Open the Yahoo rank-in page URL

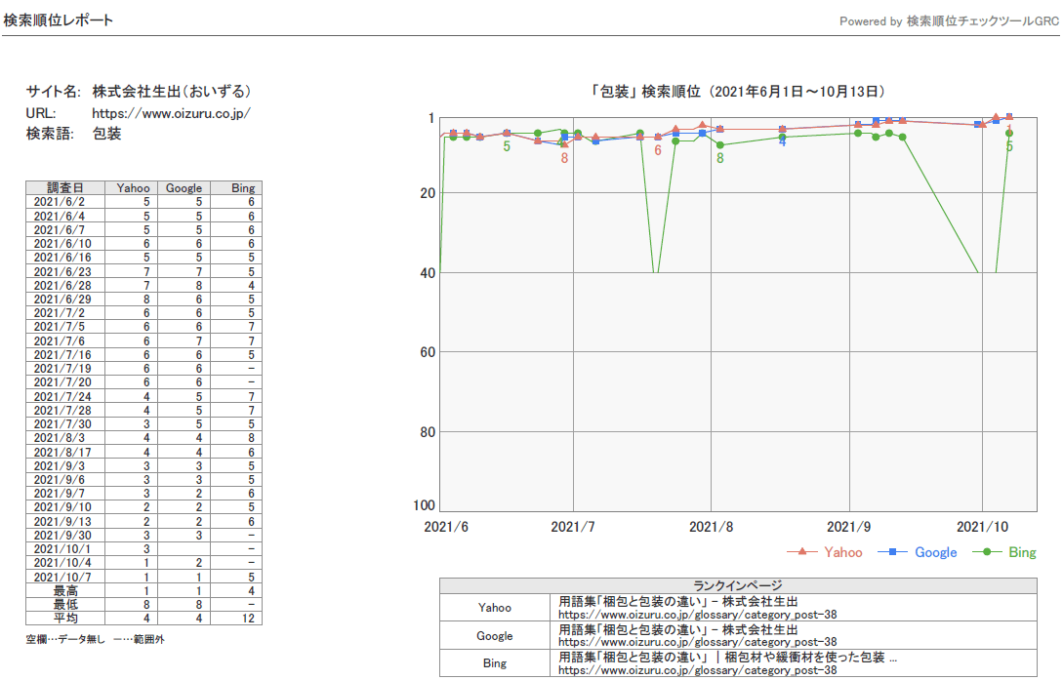click(698, 615)
